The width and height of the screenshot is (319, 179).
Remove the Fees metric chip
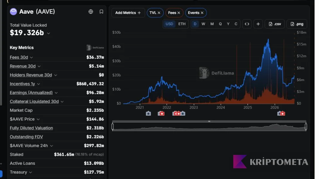(179, 13)
